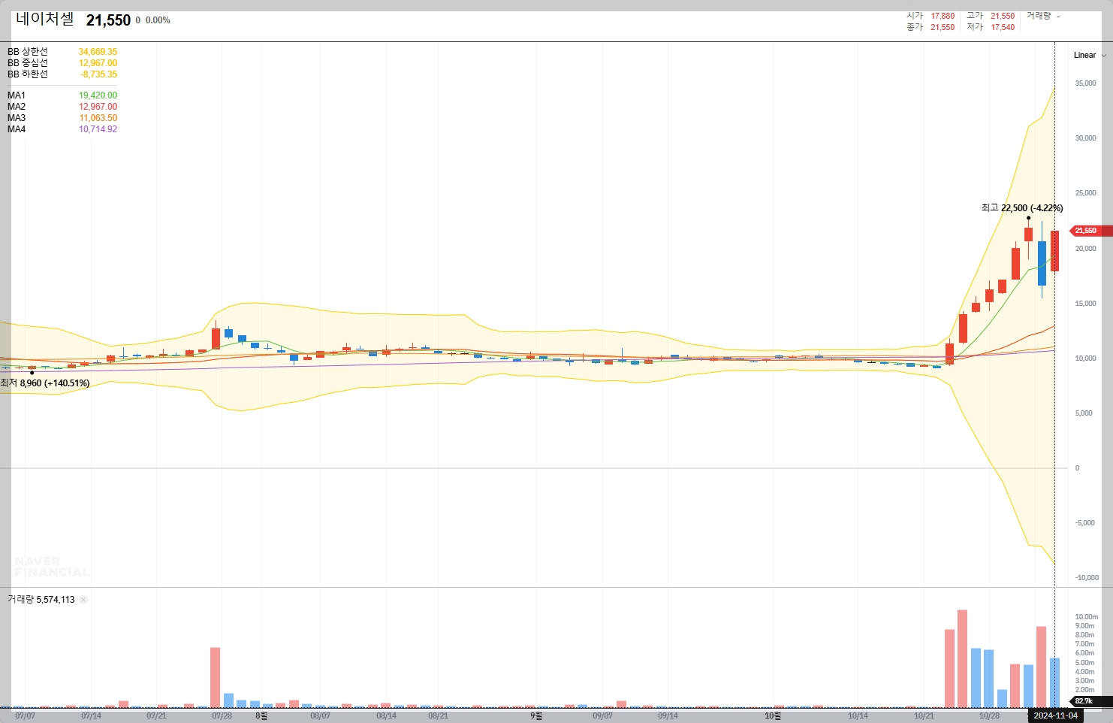Click the BB lower value -8,735.35

(x=98, y=74)
